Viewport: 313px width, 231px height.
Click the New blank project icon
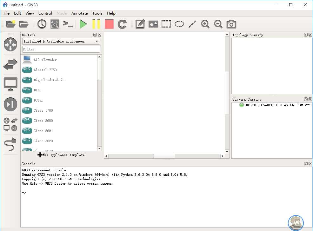11,24
